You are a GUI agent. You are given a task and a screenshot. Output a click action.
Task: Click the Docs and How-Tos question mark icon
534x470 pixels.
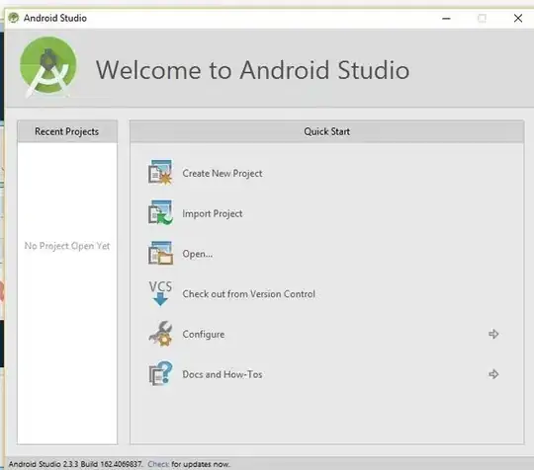(x=160, y=373)
